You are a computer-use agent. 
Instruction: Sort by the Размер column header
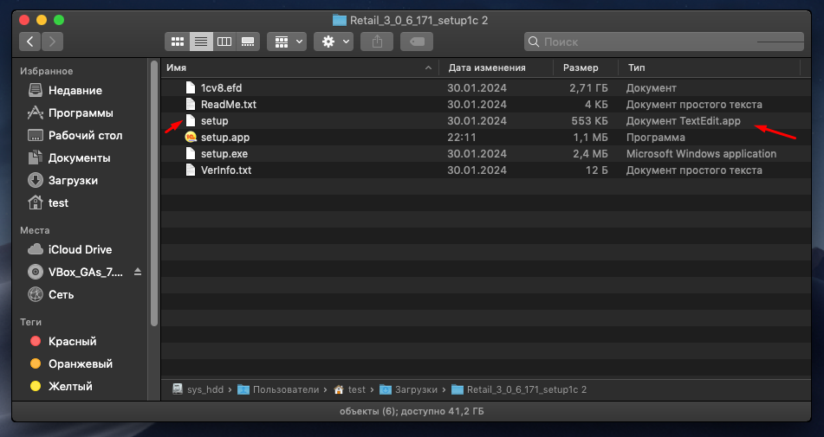[581, 67]
